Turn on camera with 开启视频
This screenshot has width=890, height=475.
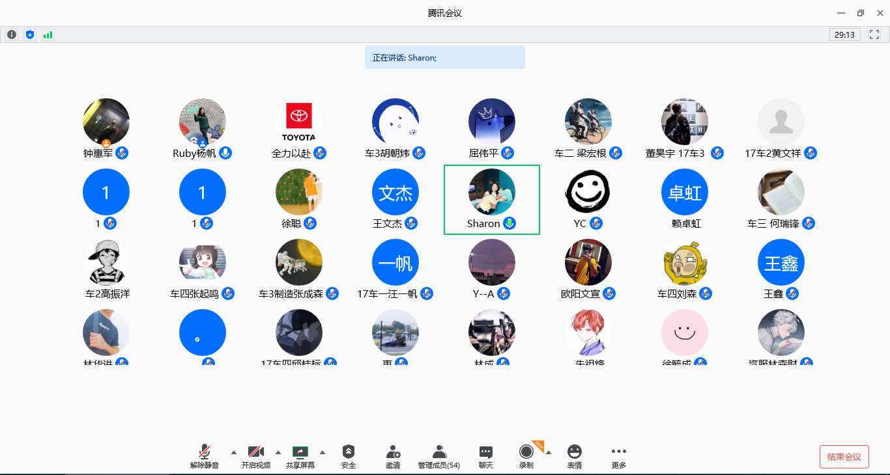(255, 456)
